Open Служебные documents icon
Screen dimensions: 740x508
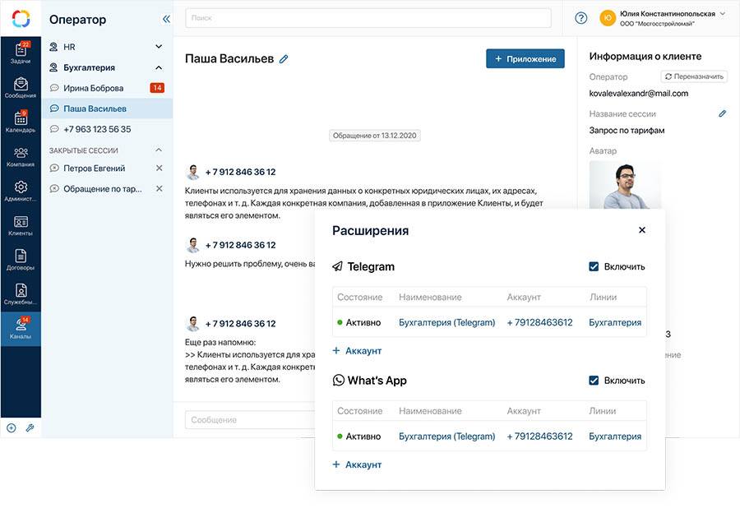21,290
